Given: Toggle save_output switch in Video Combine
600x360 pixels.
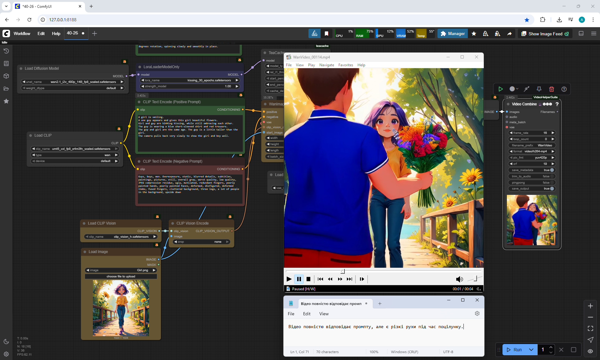Looking at the screenshot, I should tap(552, 189).
